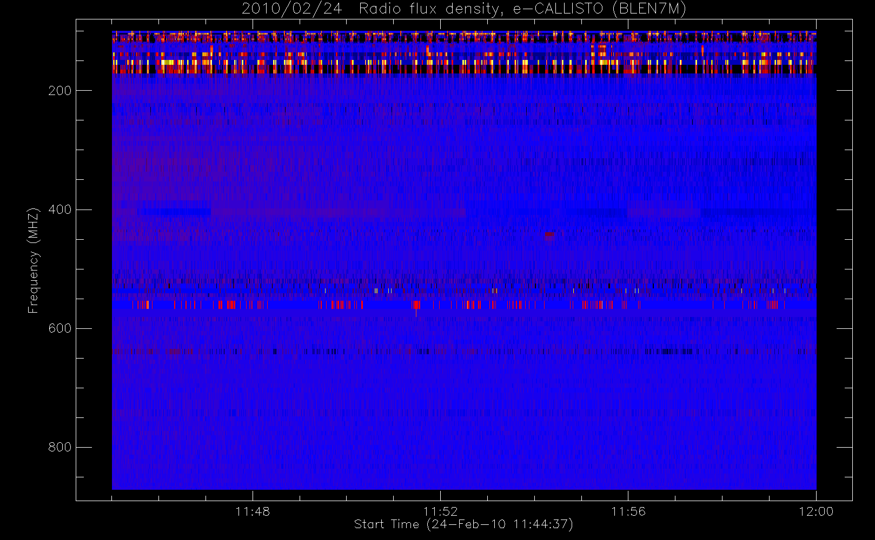The height and width of the screenshot is (540, 875).
Task: Click the 11:48 time tick label
Action: [x=253, y=511]
